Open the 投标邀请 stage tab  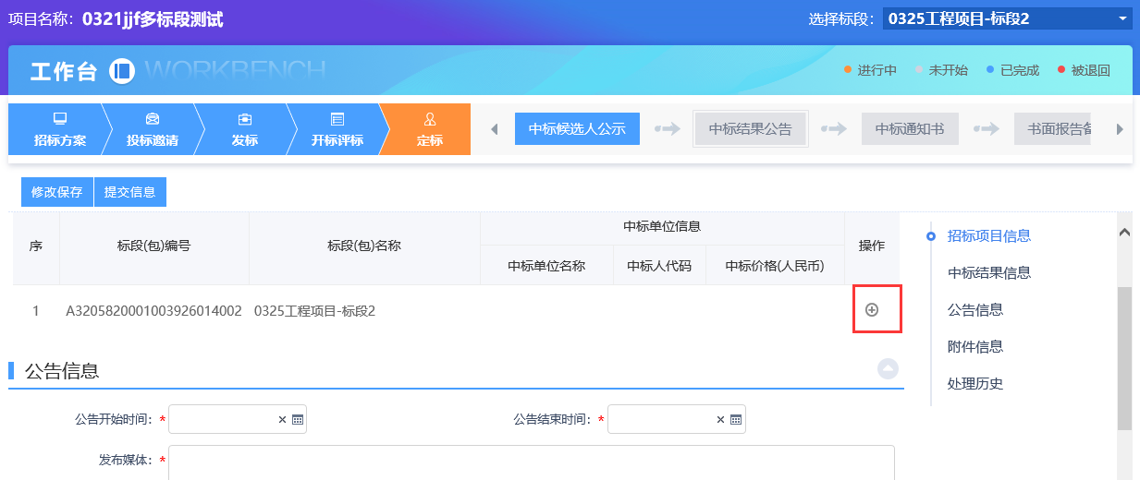(153, 130)
